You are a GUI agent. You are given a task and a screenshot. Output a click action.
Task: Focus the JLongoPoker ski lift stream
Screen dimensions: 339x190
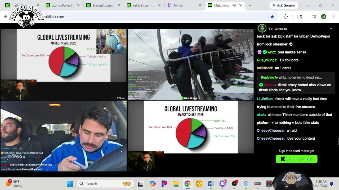[190, 64]
